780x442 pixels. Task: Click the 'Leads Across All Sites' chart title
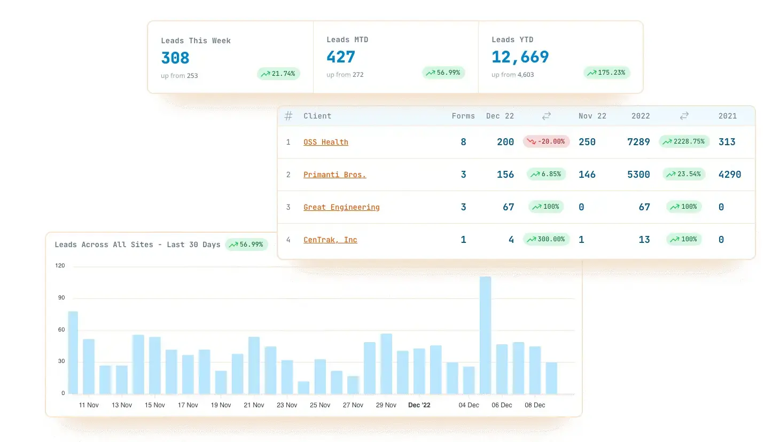click(137, 244)
